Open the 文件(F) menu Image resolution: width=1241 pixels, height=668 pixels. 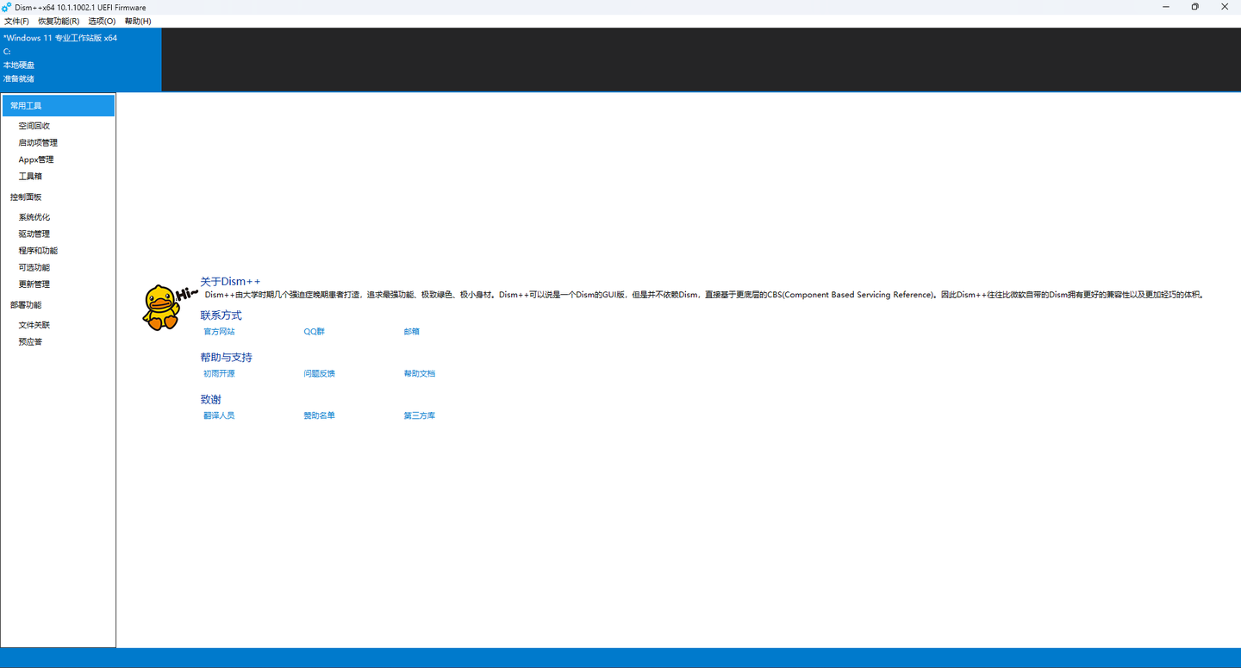(16, 21)
